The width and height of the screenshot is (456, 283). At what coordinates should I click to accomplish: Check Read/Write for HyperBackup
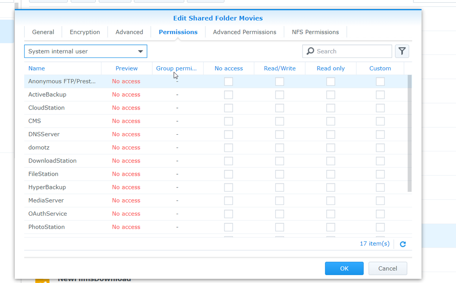click(280, 188)
